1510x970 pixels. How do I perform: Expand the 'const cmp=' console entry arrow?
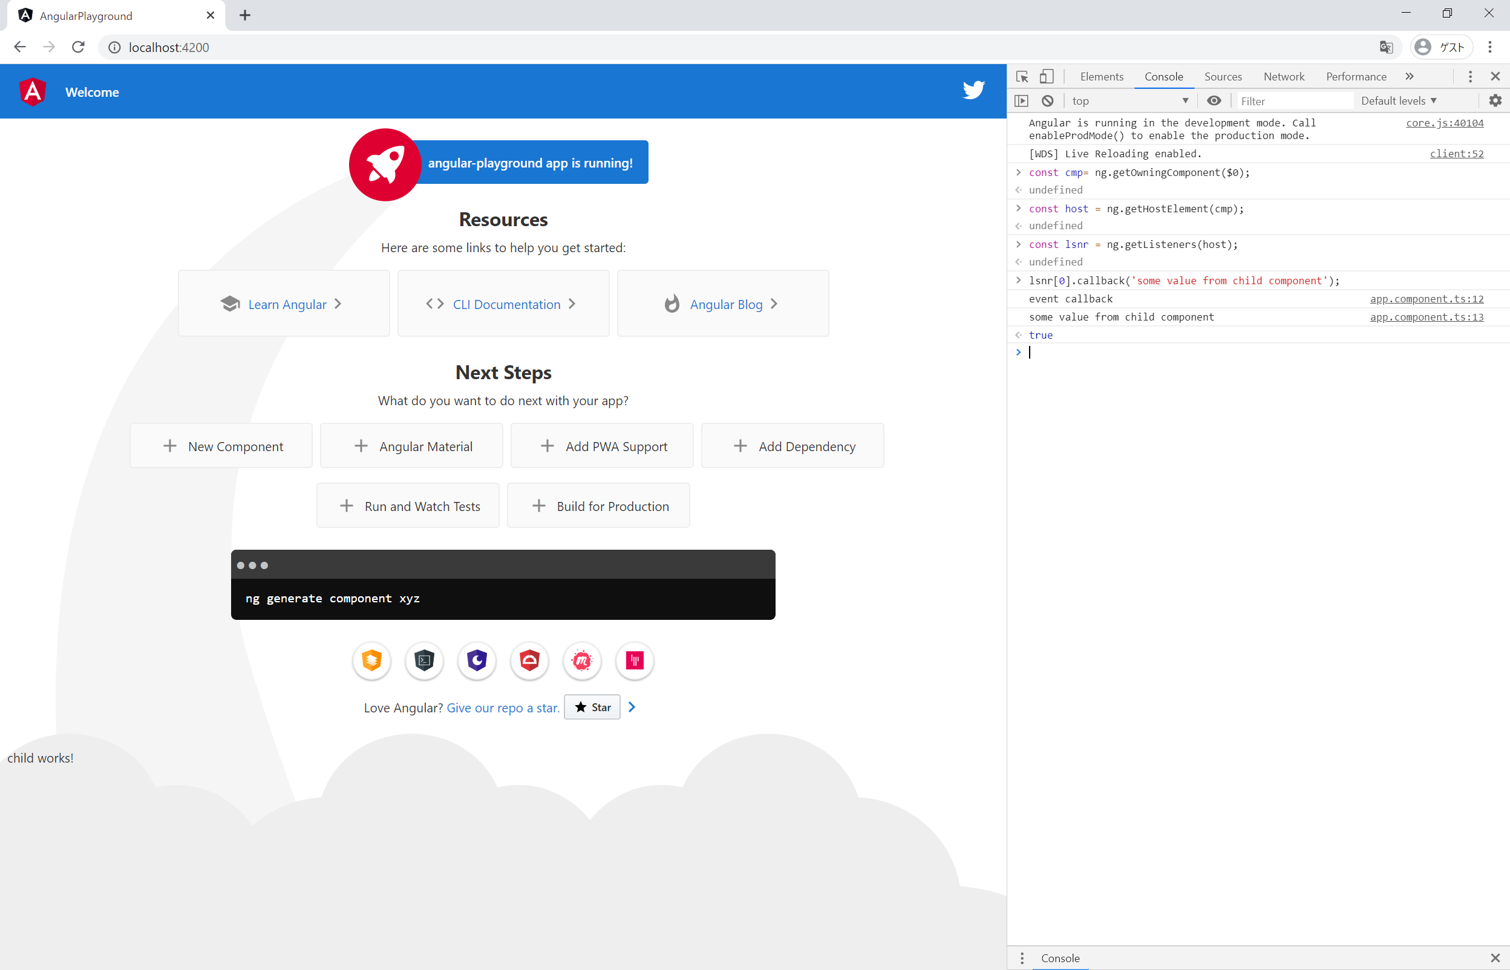1018,172
